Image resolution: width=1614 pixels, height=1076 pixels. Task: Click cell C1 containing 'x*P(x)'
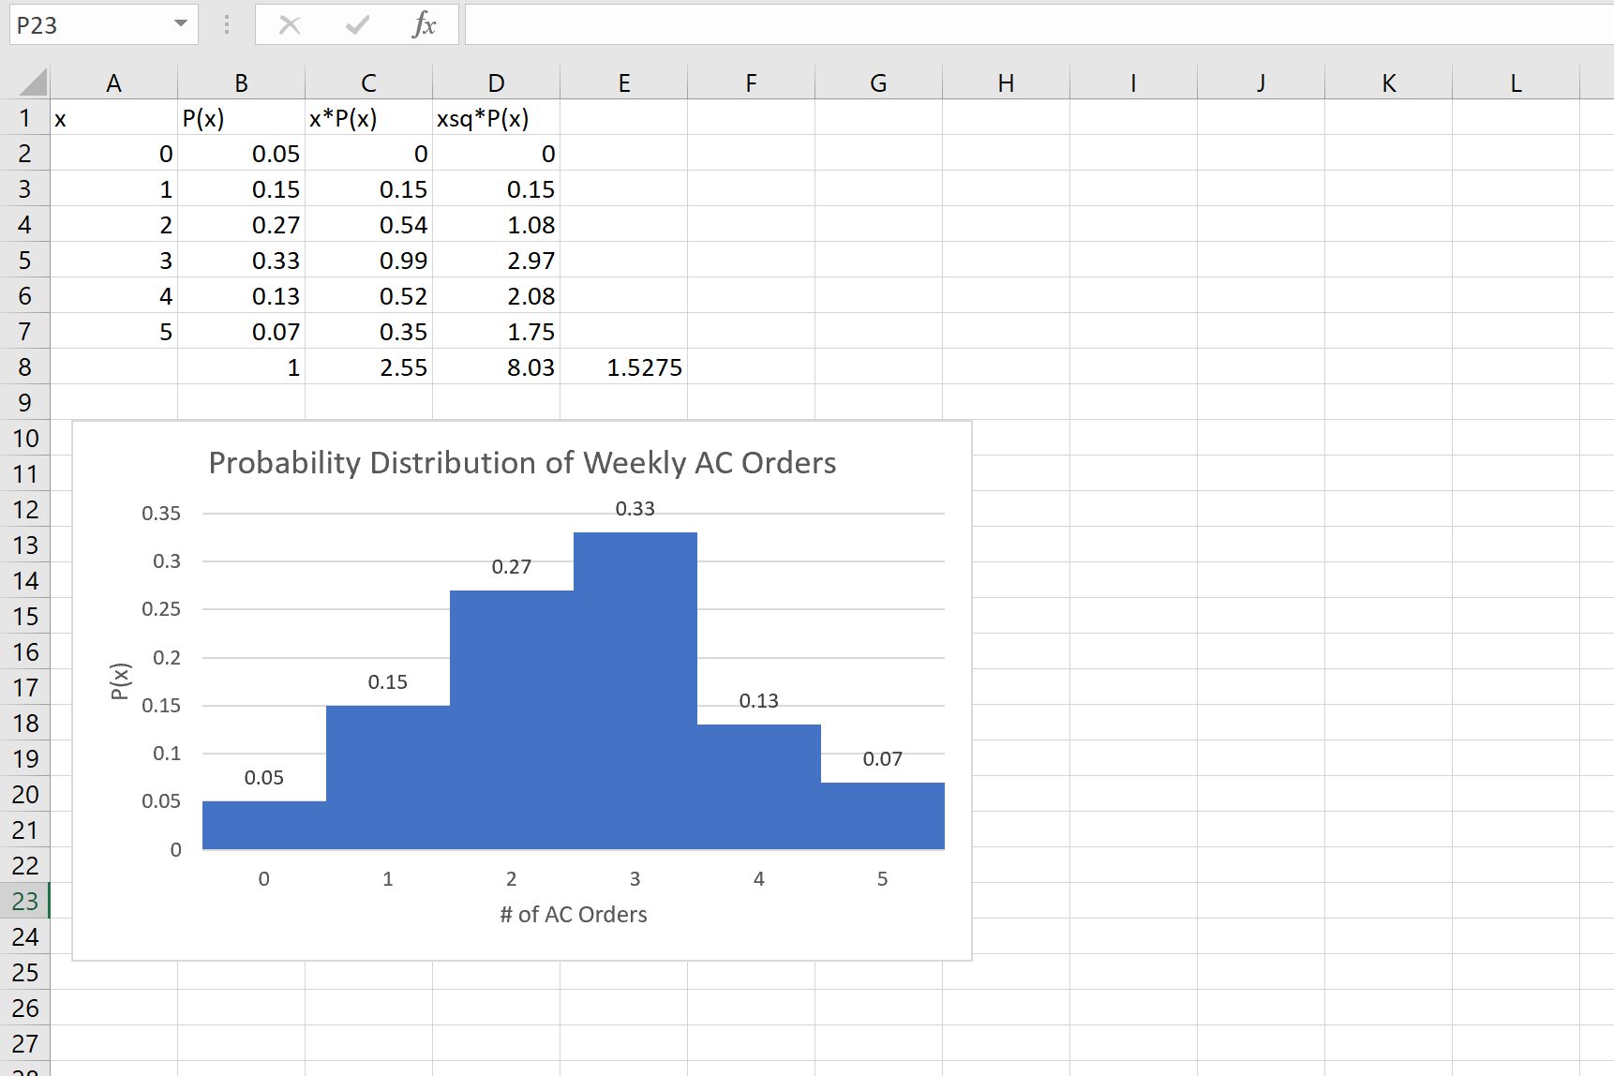coord(368,118)
